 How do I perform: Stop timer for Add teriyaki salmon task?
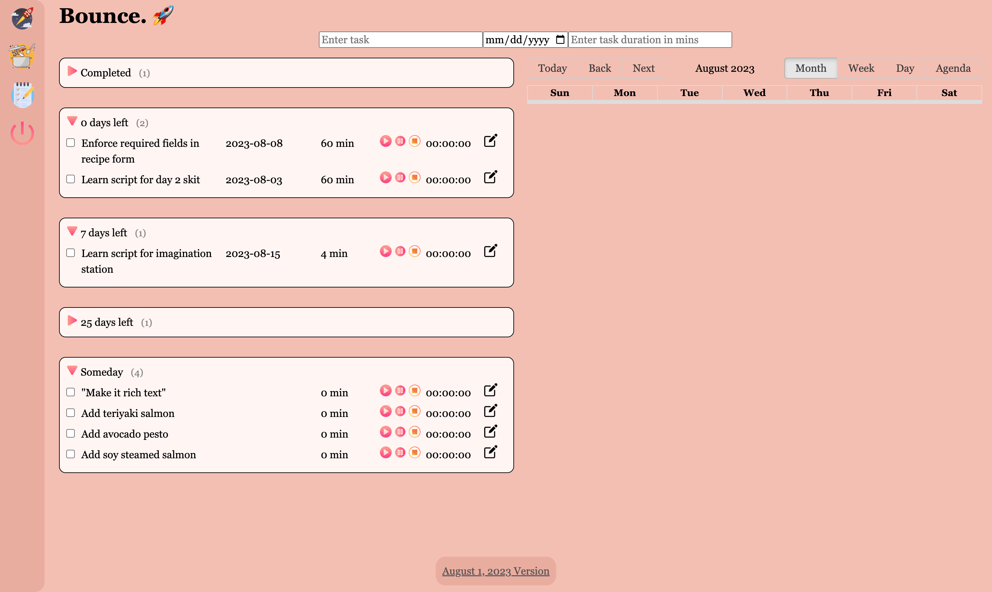[x=415, y=411]
